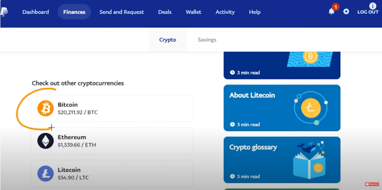
Task: Click the info icon above Log Out
Action: (x=373, y=6)
